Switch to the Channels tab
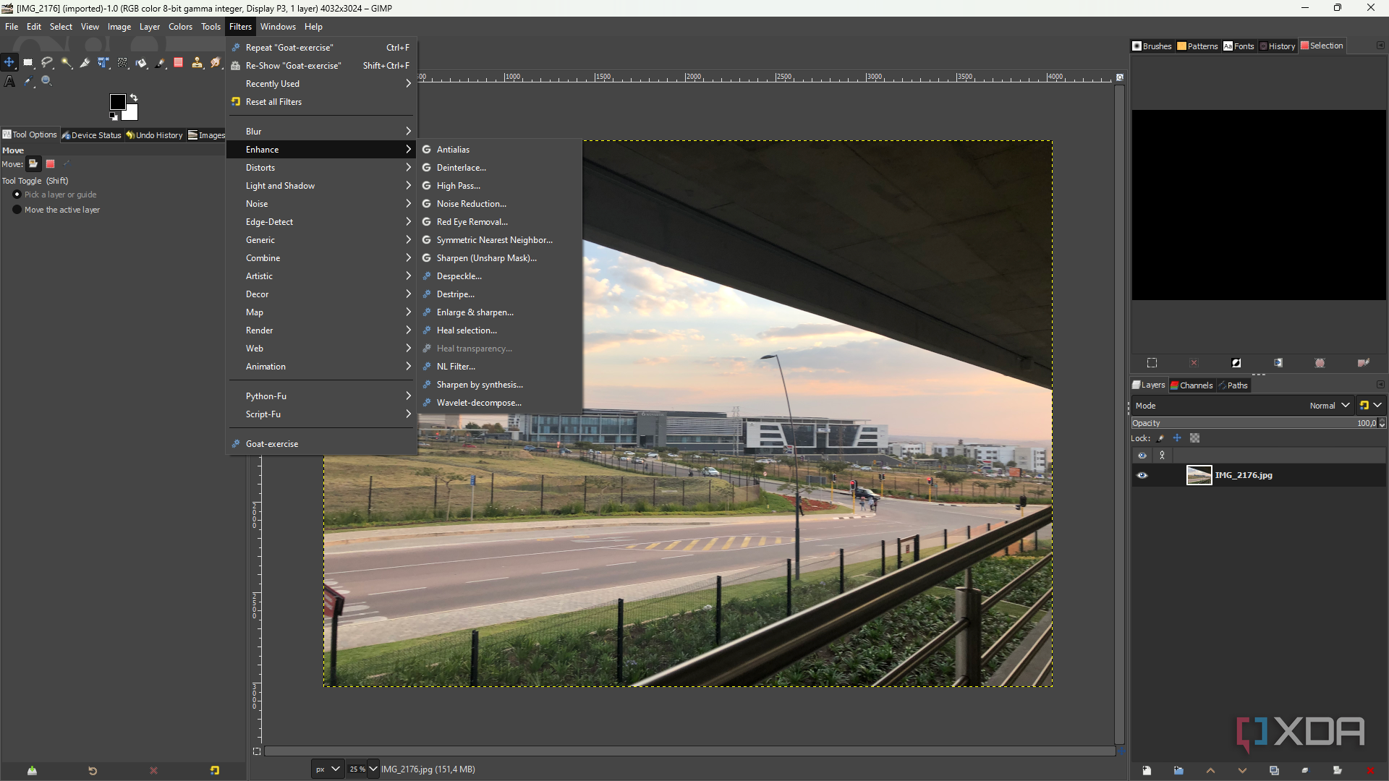Viewport: 1389px width, 781px height. tap(1191, 385)
